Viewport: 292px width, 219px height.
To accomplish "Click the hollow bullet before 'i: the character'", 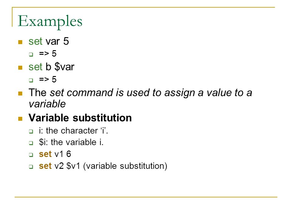I will click(31, 131).
